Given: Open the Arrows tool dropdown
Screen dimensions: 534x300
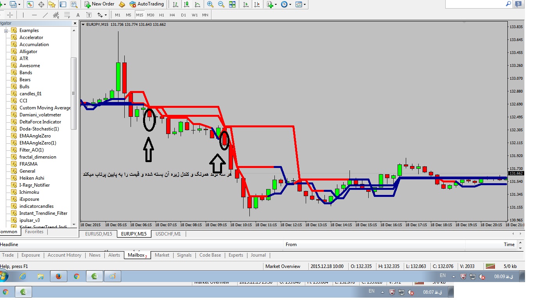Looking at the screenshot, I should [106, 15].
